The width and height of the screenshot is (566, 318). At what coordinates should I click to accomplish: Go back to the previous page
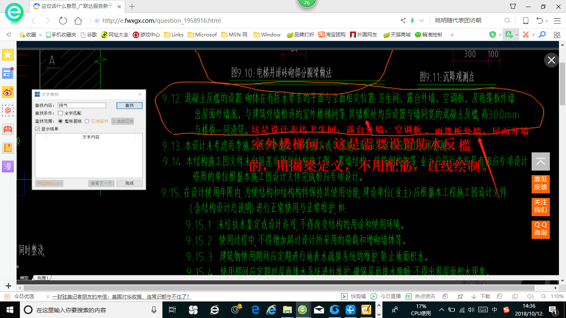pyautogui.click(x=34, y=21)
